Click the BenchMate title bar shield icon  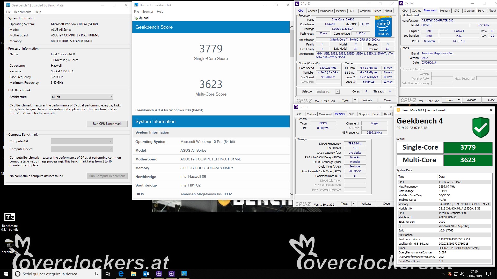tap(398, 110)
